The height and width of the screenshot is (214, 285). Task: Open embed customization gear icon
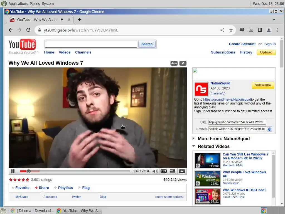coord(269,129)
